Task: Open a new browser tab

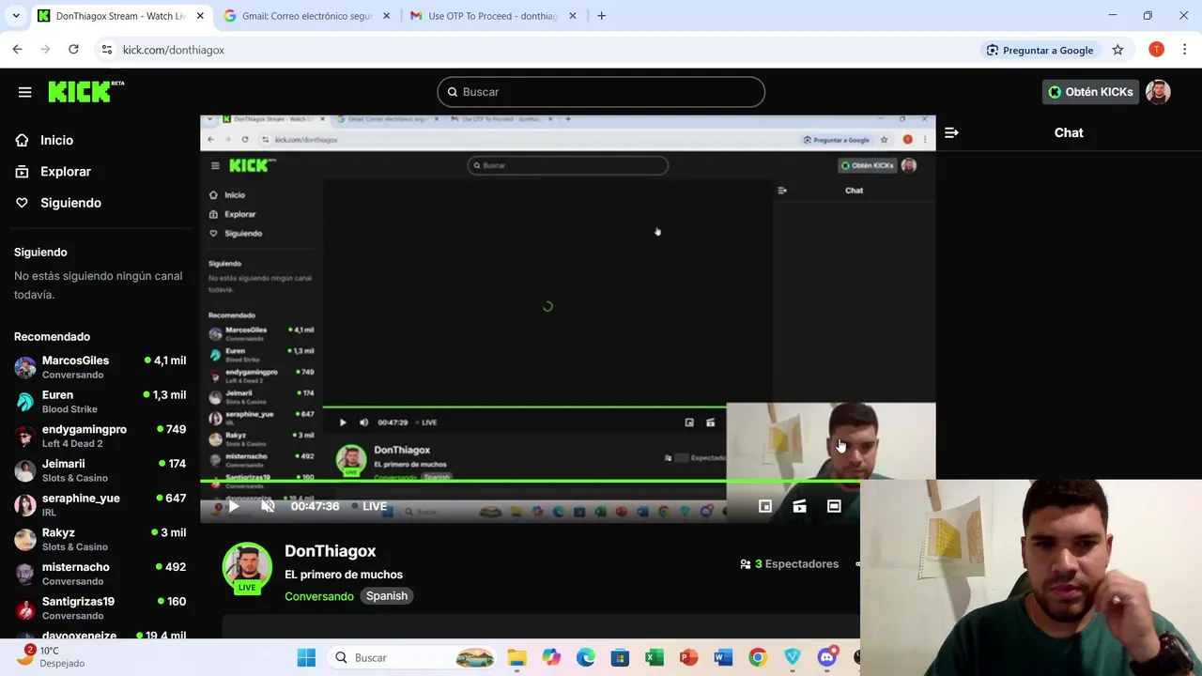Action: pos(601,16)
